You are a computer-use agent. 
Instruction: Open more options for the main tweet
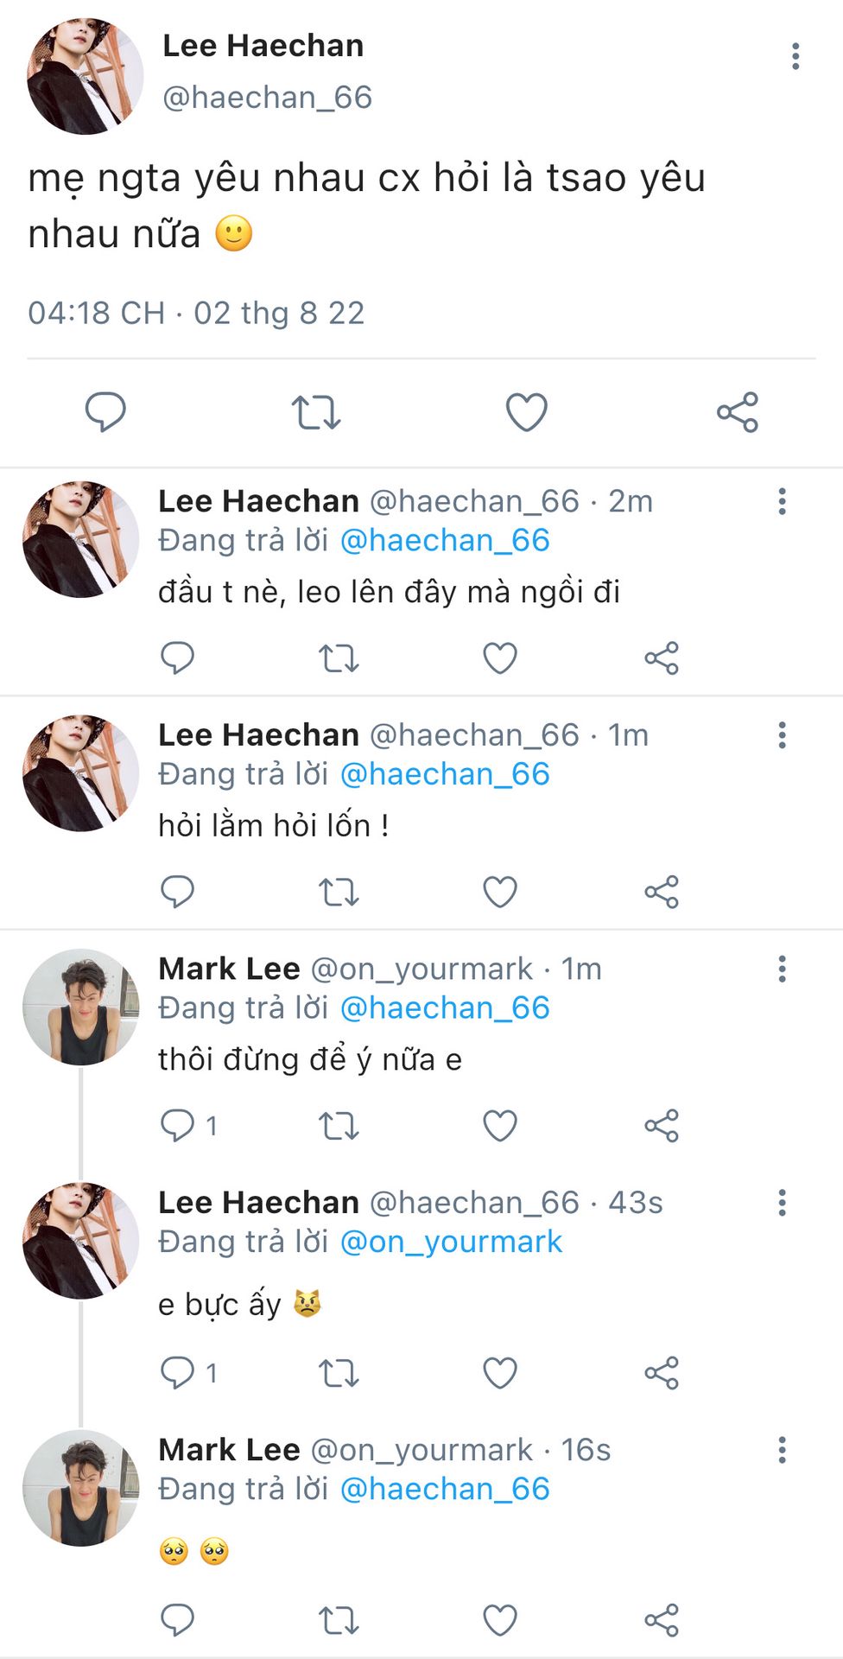coord(795,56)
